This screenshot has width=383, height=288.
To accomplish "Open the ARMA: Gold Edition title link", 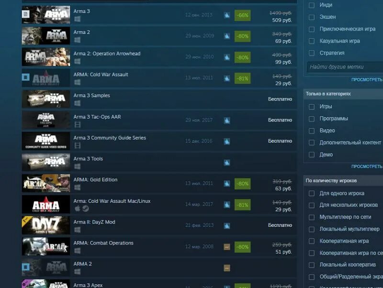I will [x=95, y=179].
